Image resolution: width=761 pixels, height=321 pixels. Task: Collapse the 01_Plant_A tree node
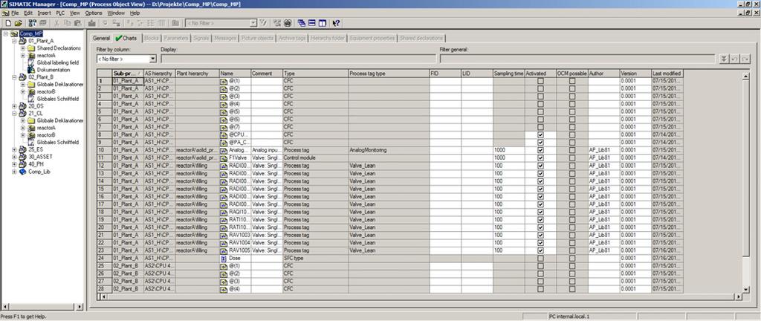click(14, 41)
